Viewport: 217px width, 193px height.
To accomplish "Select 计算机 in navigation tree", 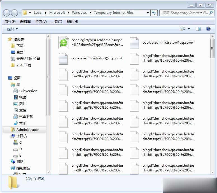I will pos(19,136).
